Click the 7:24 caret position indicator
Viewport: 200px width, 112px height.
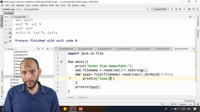coord(162,104)
